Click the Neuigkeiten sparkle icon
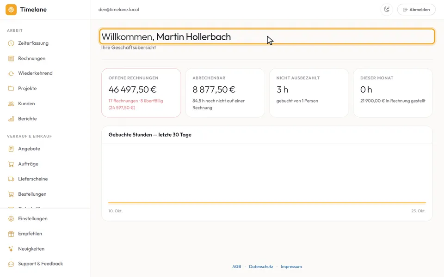 [x=11, y=249]
